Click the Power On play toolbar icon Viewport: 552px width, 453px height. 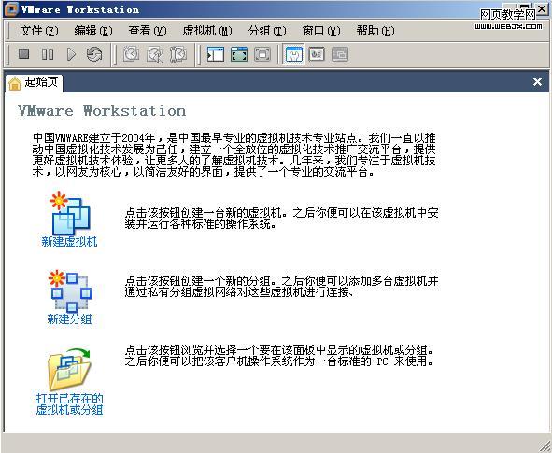[71, 54]
